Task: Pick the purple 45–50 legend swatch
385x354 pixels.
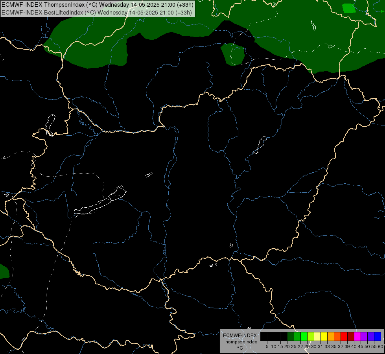Action: coord(364,337)
